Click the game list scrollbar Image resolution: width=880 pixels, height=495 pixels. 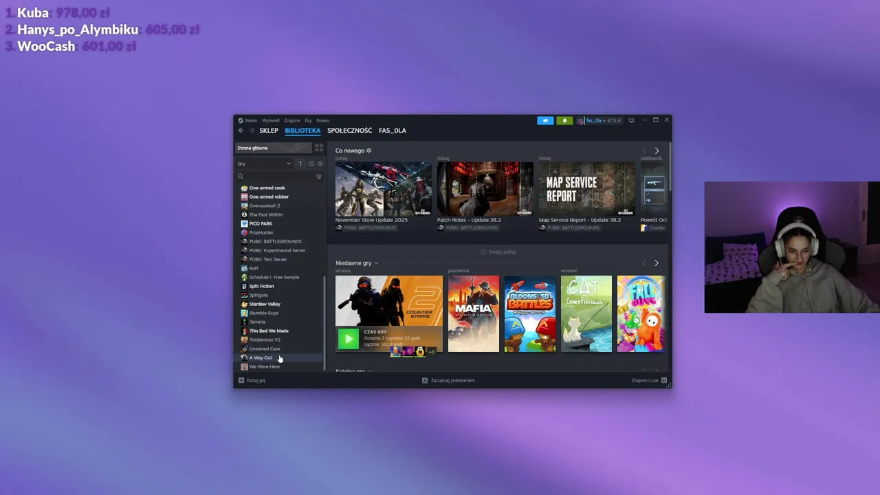coord(324,323)
